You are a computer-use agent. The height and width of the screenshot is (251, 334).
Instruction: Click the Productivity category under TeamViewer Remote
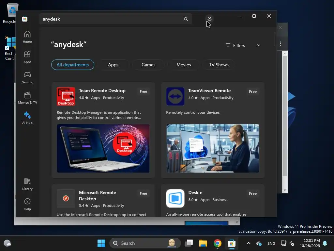[223, 97]
